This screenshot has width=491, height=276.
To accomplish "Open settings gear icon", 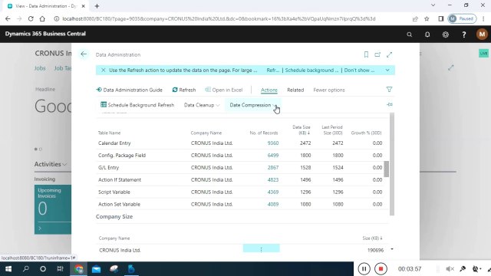I will pyautogui.click(x=445, y=34).
